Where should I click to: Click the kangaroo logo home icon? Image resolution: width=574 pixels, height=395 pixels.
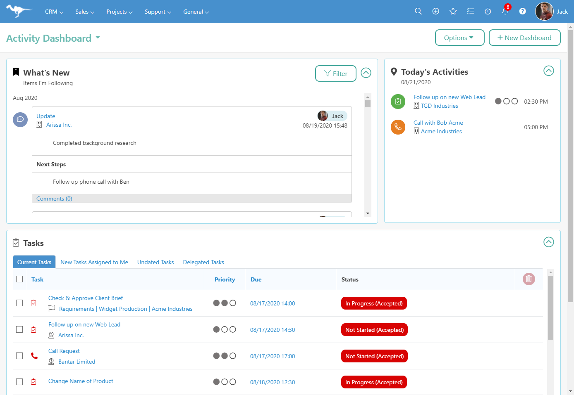pos(19,11)
